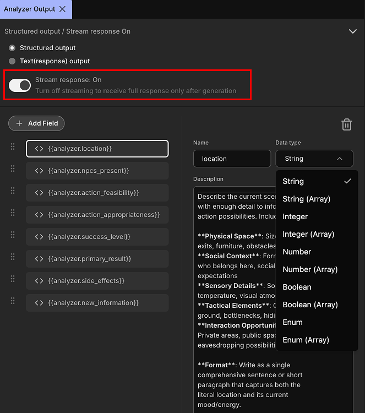Screen dimensions: 365x413
Task: Grab the drag handle for analyzer.action_appropriateness
Action: click(13, 213)
